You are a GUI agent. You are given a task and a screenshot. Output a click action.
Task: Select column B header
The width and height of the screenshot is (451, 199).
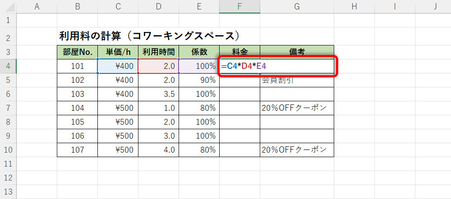click(78, 7)
